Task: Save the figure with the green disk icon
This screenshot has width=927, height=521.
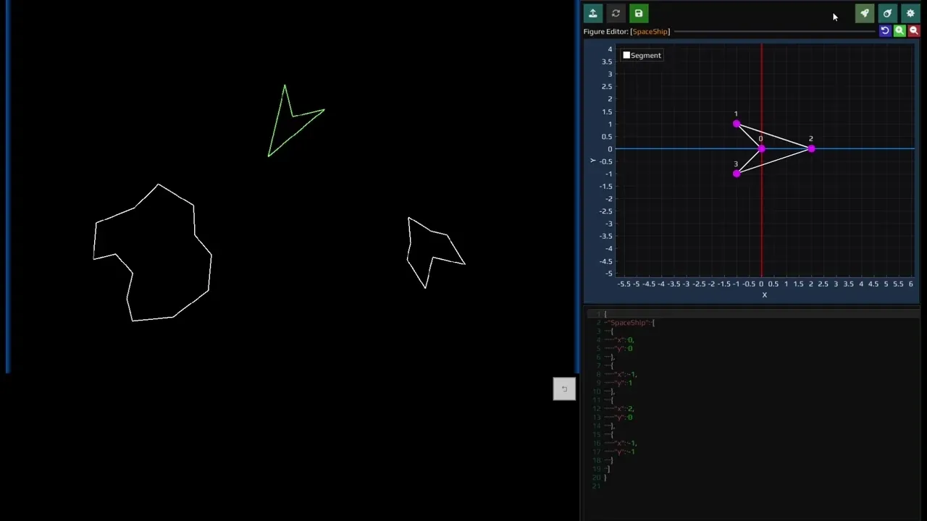Action: click(x=638, y=13)
